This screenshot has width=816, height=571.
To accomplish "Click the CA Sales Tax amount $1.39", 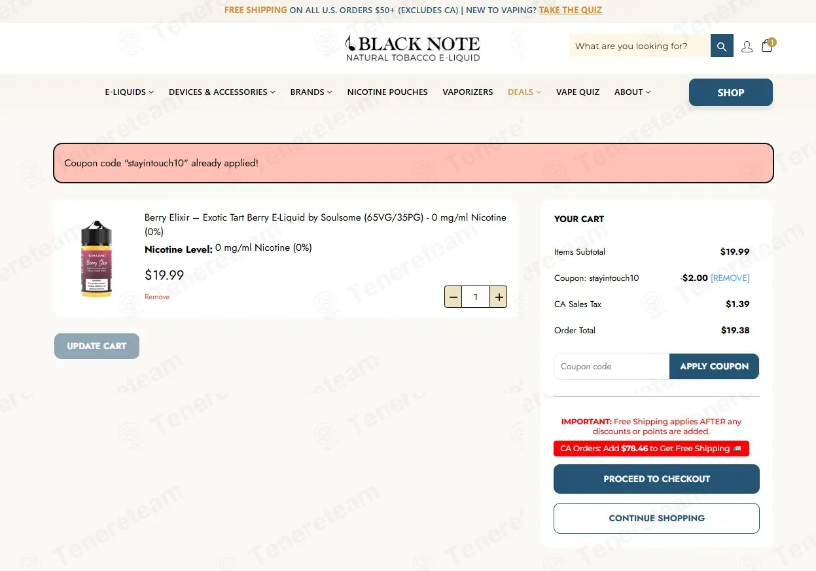I will pos(737,304).
